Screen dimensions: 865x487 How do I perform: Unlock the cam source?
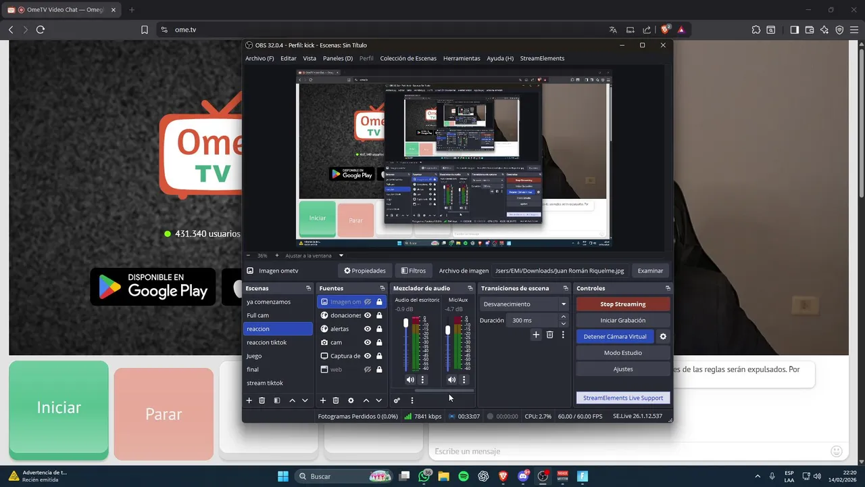pyautogui.click(x=379, y=342)
